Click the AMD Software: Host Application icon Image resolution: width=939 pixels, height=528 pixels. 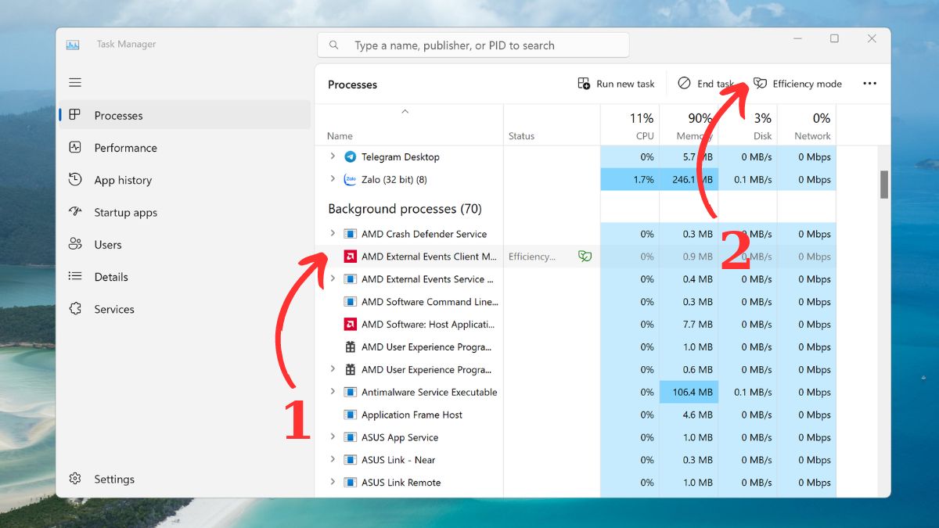(351, 324)
